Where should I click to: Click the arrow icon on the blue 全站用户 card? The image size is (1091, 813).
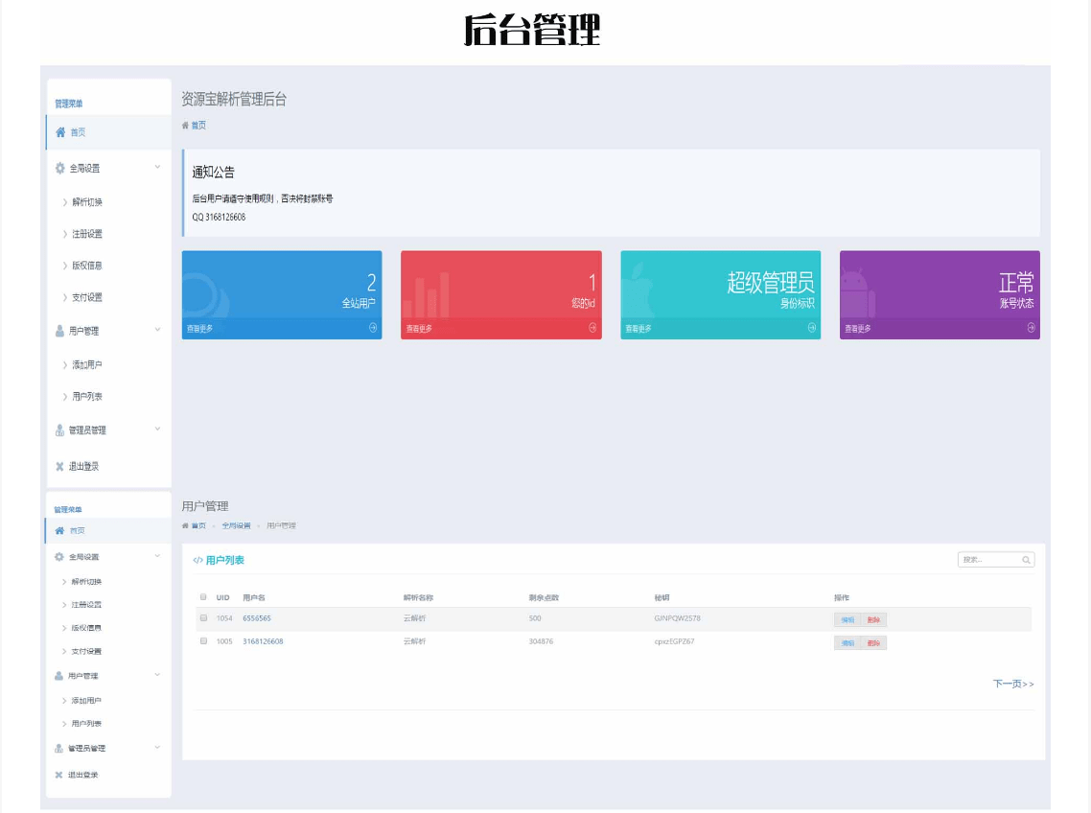(x=373, y=328)
